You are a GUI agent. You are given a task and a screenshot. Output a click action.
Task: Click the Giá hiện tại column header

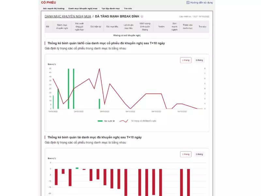[x=96, y=26]
